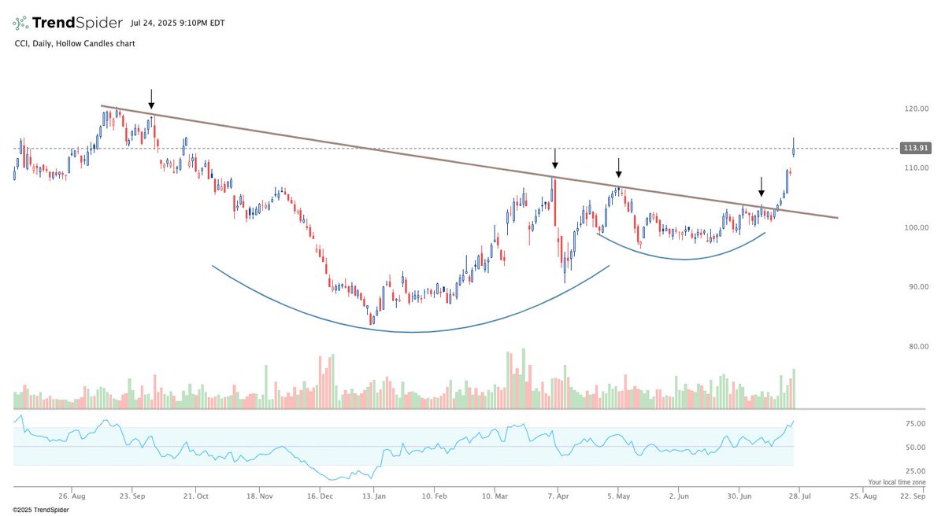
Task: Select the timestamp Jul 24, 2025 9:10PM EDT
Action: tap(177, 24)
